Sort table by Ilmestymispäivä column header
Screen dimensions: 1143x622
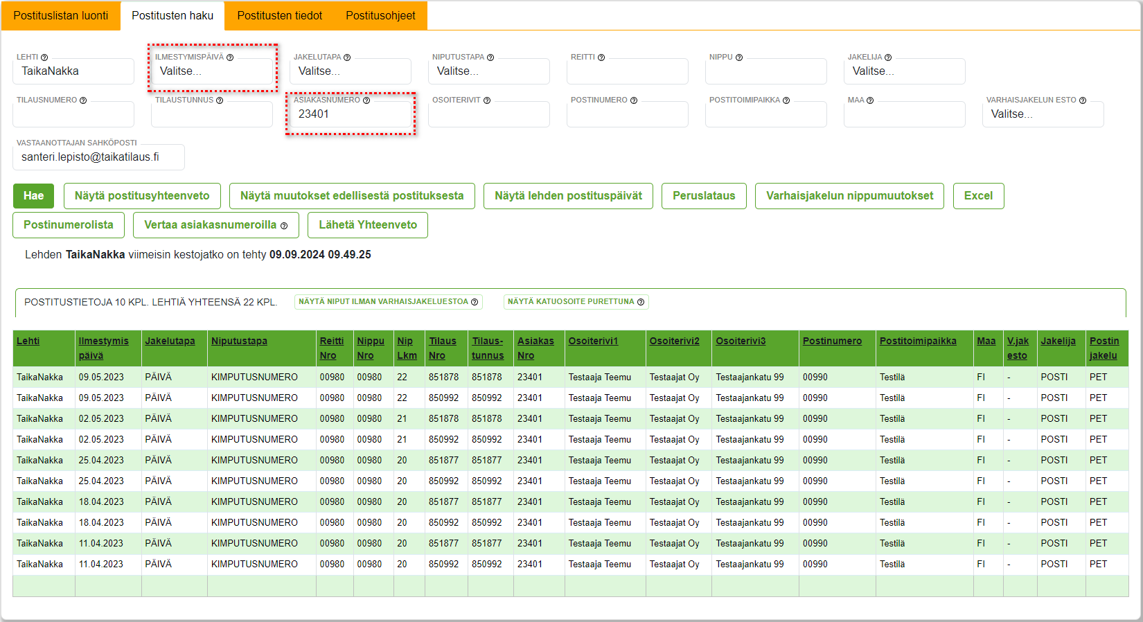click(x=104, y=348)
